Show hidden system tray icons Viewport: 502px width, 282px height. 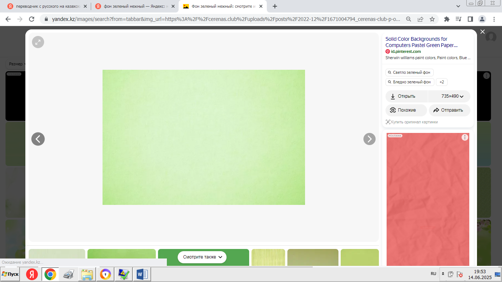[443, 274]
